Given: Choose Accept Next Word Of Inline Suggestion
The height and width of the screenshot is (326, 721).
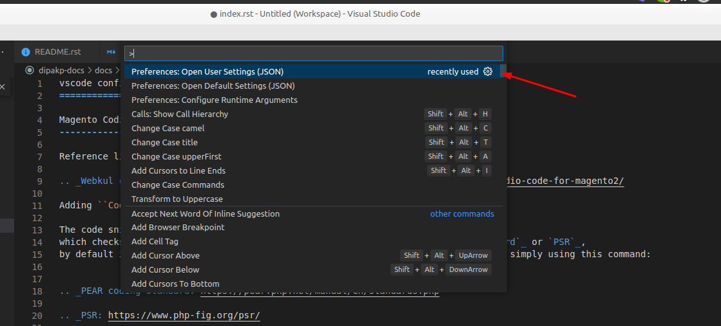Looking at the screenshot, I should point(312,213).
